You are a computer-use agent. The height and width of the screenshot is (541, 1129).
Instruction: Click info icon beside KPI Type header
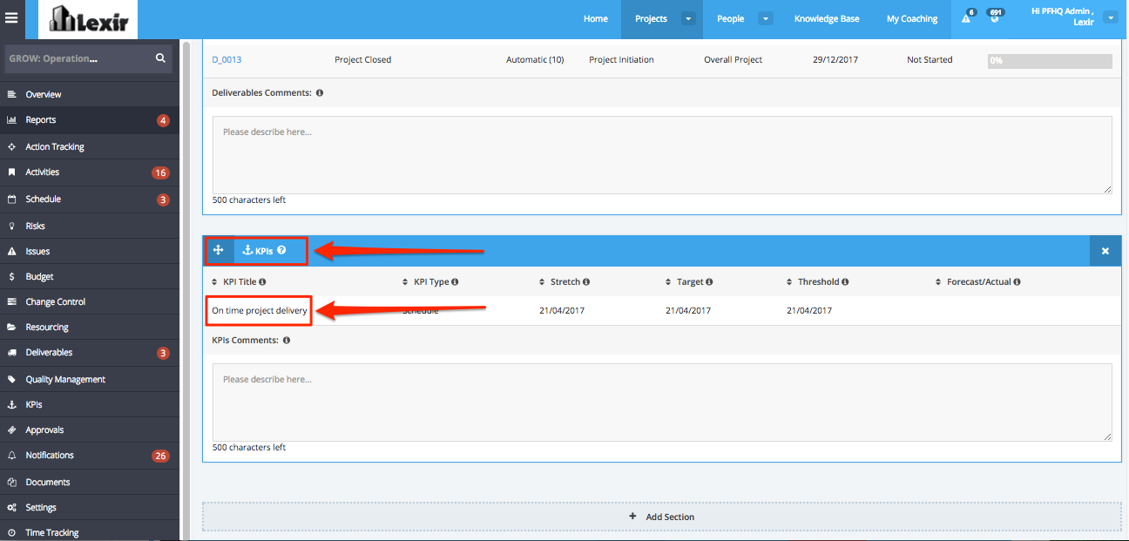455,282
